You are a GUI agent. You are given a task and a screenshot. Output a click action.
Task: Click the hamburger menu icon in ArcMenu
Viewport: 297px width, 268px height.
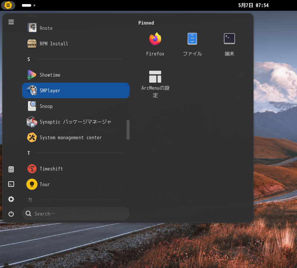[11, 22]
